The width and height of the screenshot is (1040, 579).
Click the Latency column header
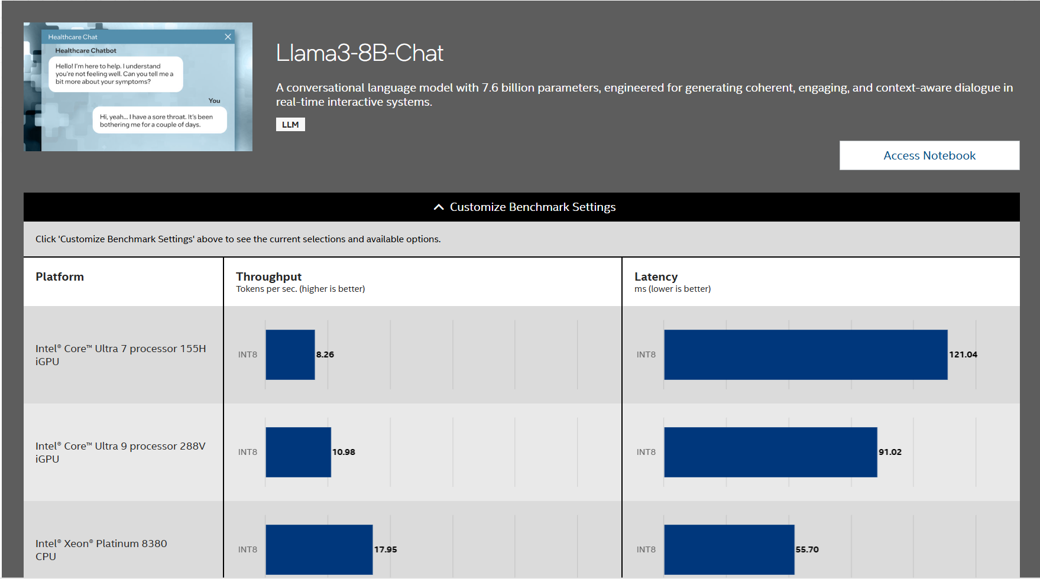point(656,277)
